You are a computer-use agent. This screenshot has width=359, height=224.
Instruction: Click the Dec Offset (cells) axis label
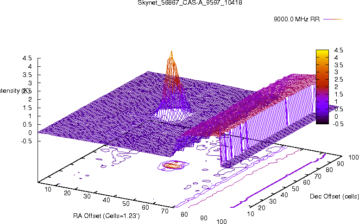pos(334,196)
